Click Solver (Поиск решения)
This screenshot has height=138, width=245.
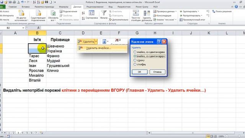click(222, 11)
